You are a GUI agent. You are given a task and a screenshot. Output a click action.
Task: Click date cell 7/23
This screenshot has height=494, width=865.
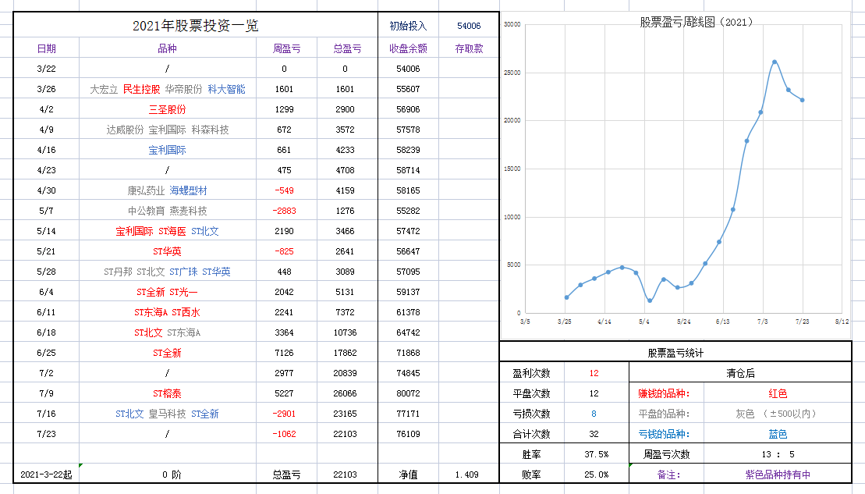(x=46, y=434)
